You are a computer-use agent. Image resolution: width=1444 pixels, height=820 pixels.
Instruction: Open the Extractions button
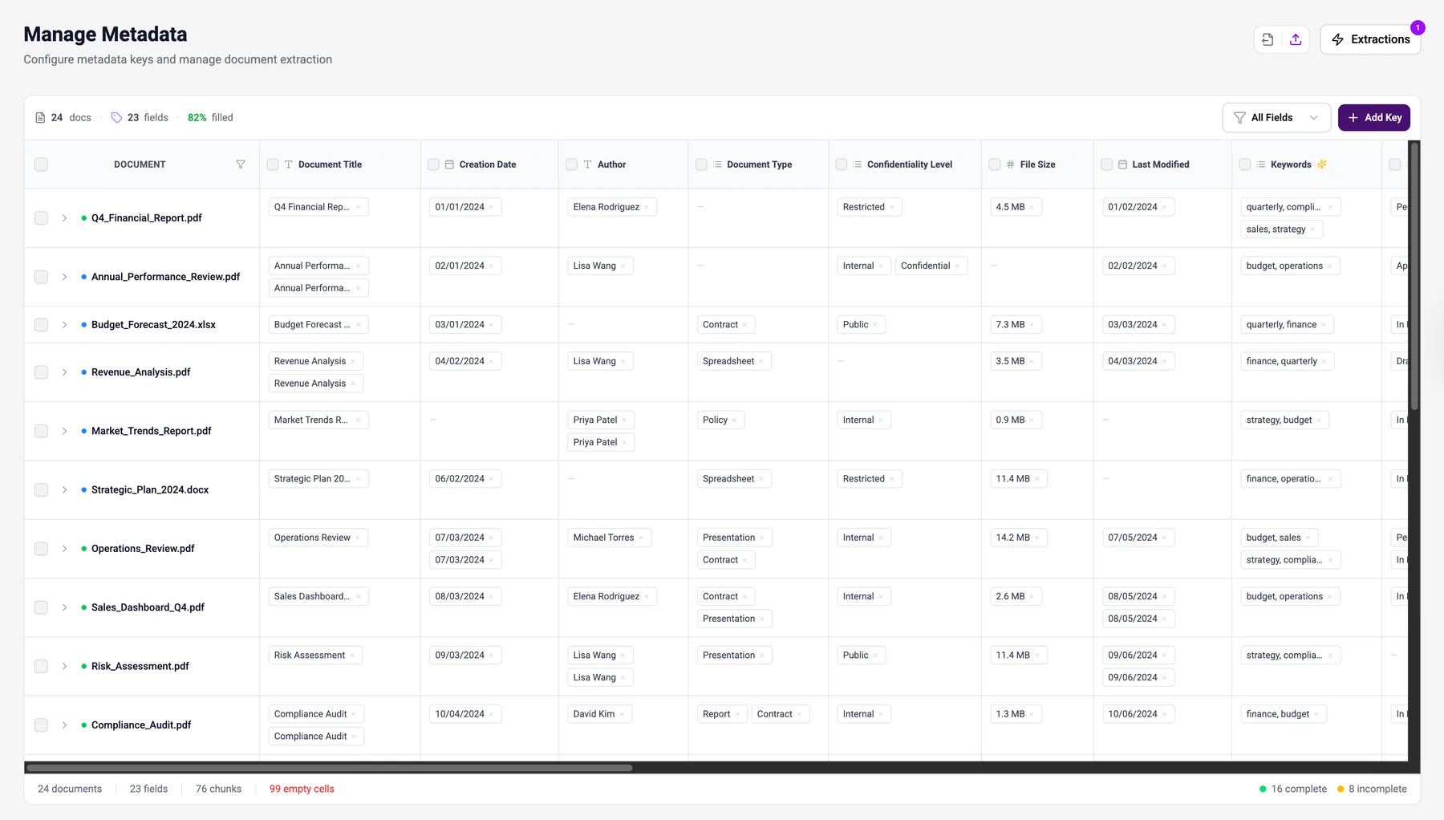point(1370,39)
